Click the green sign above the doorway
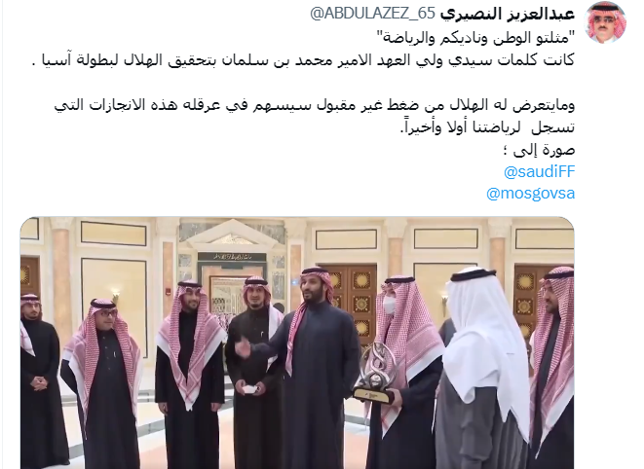The width and height of the screenshot is (644, 469). point(232,257)
